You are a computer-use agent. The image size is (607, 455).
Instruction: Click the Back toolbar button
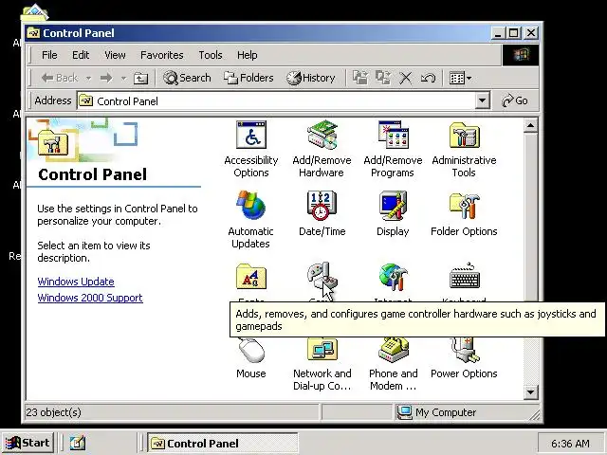(60, 78)
